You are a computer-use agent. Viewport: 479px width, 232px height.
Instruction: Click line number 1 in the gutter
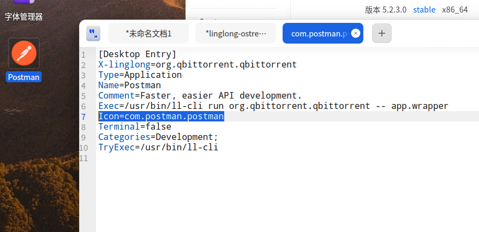[x=83, y=55]
